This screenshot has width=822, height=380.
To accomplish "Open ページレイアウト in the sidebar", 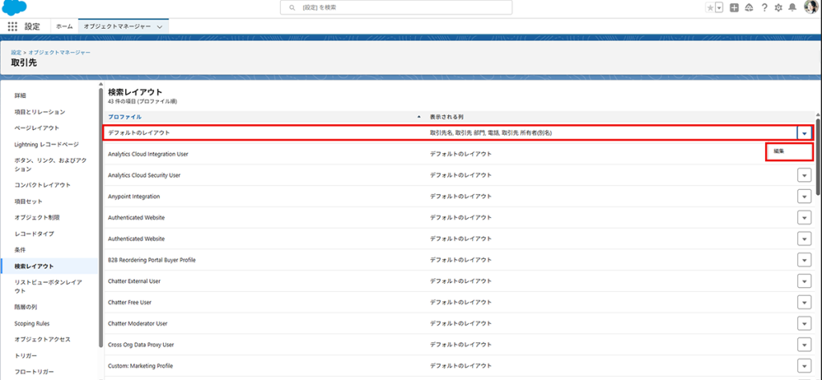I will (37, 127).
